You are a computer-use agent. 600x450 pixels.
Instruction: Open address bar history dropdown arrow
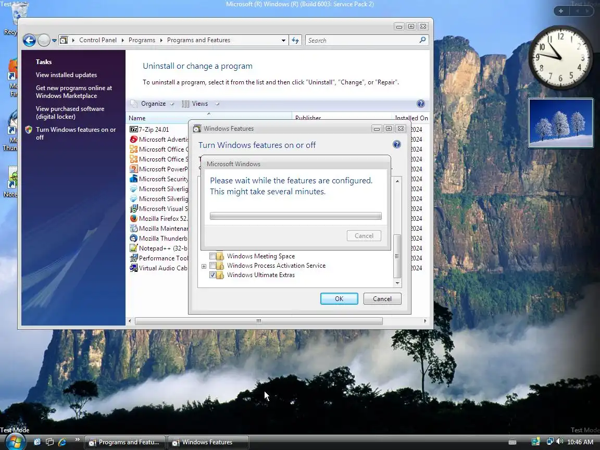pyautogui.click(x=283, y=40)
